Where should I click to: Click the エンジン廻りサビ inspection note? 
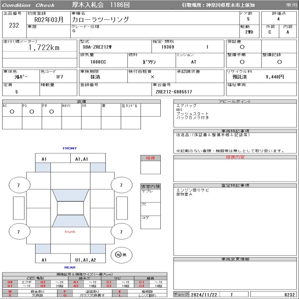[x=192, y=190]
